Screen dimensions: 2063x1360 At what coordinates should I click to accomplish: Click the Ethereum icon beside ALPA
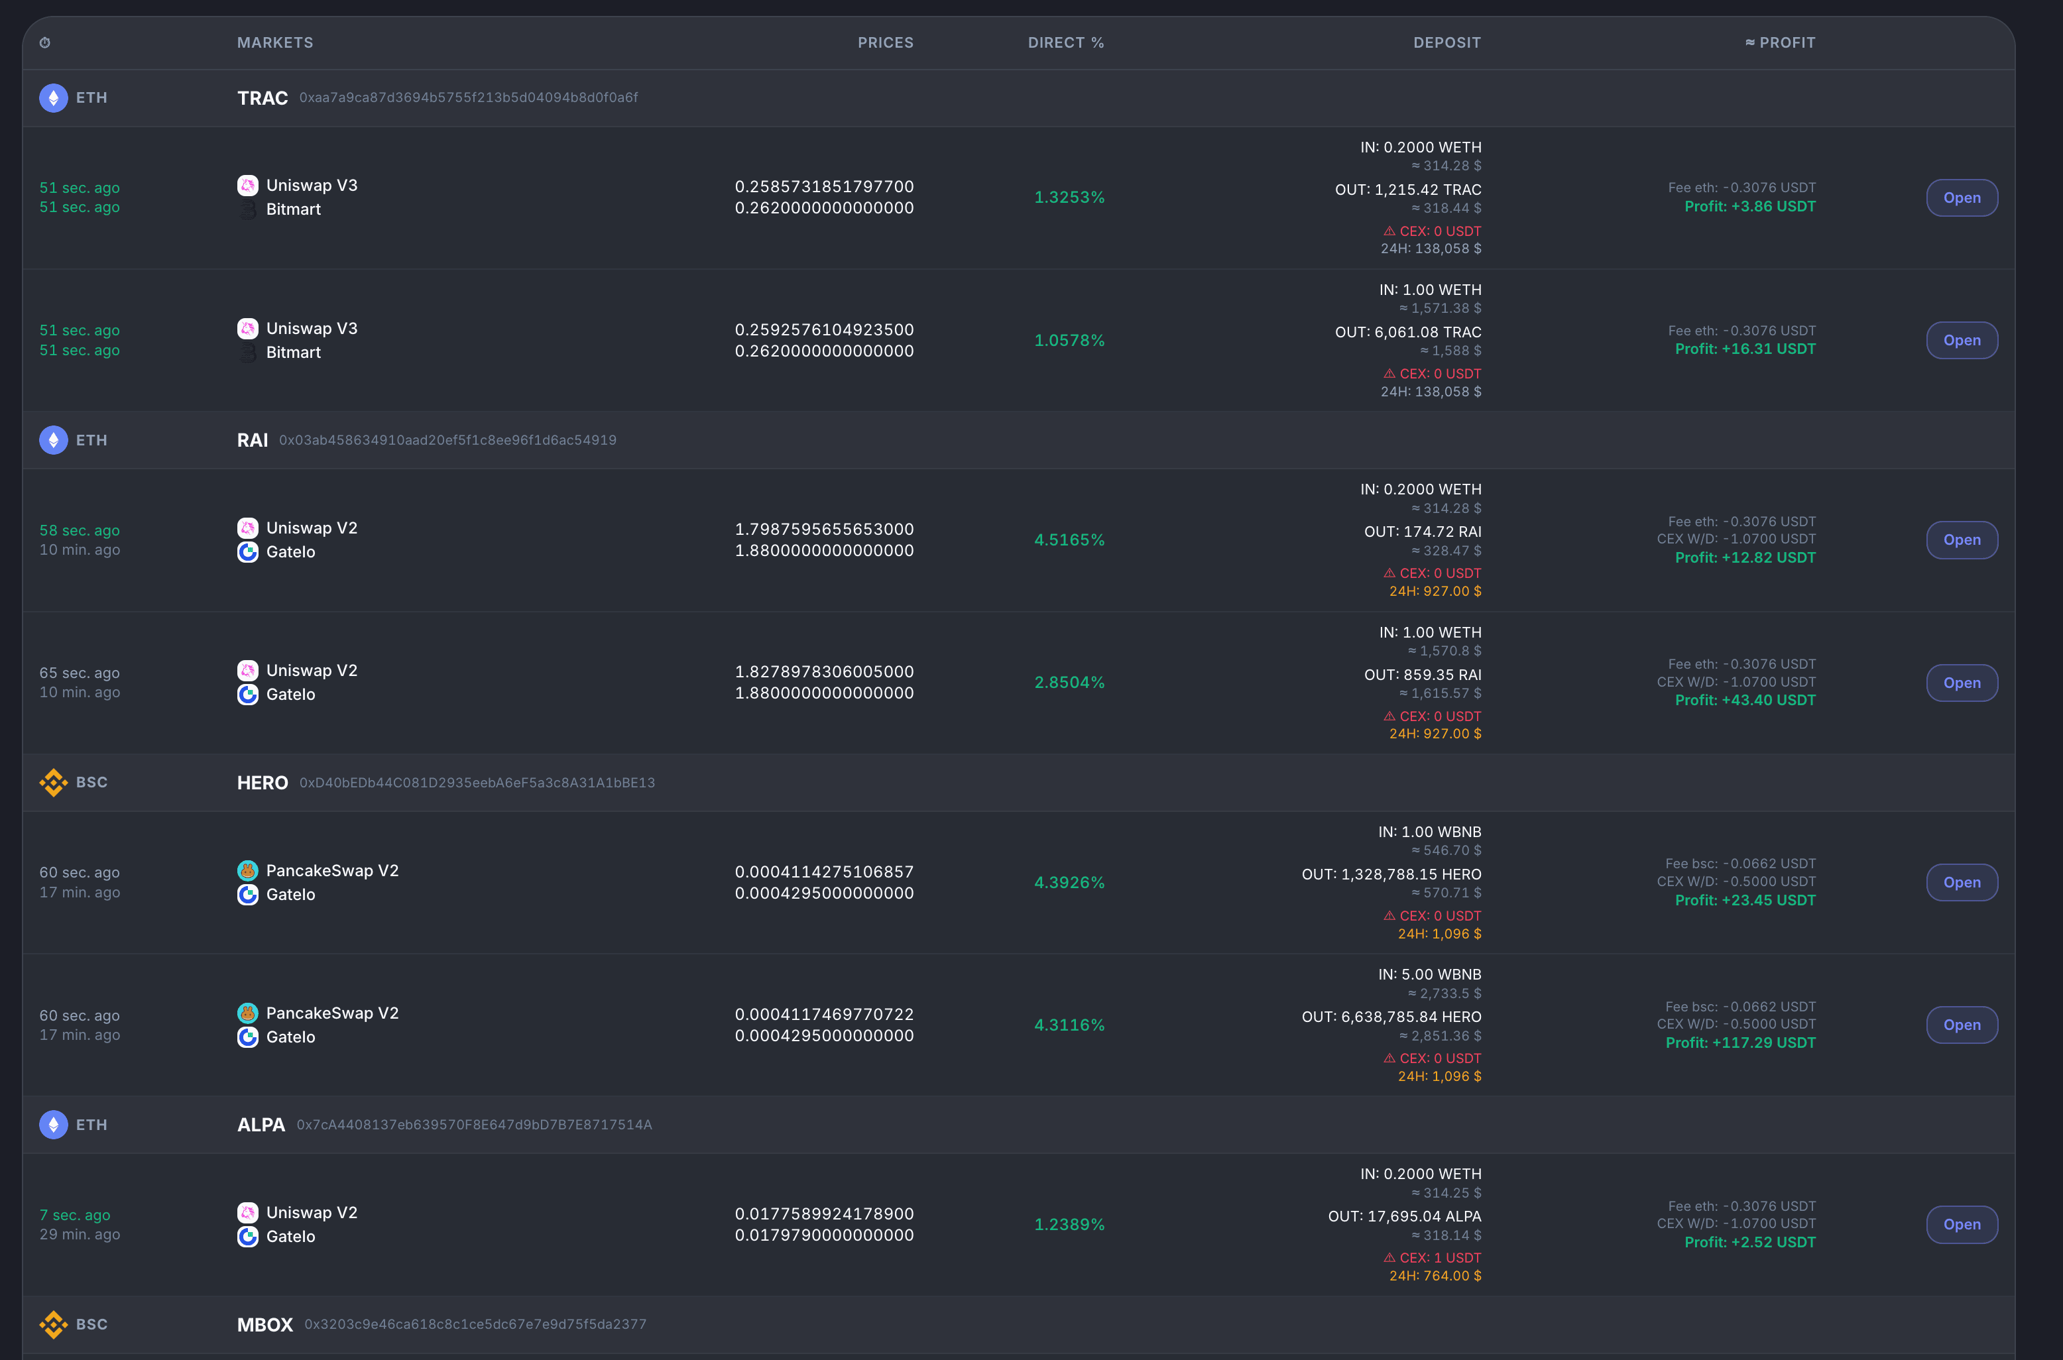tap(54, 1125)
